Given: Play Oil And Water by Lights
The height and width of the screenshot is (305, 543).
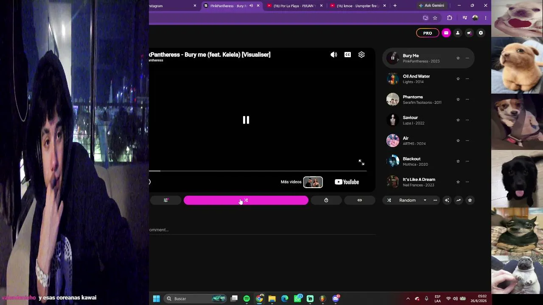Looking at the screenshot, I should click(393, 79).
